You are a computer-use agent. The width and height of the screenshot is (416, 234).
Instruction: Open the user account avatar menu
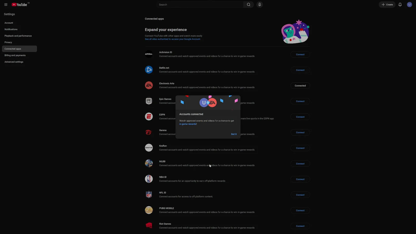[409, 5]
